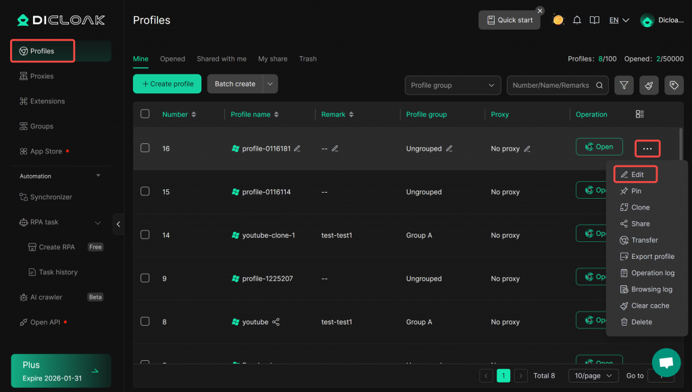Switch to the Trash tab
Image resolution: width=692 pixels, height=392 pixels.
click(x=307, y=59)
